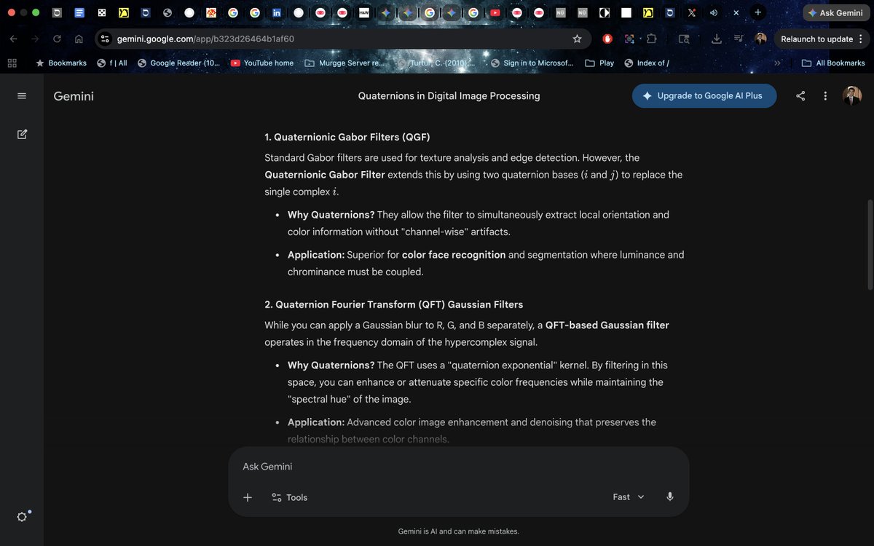874x546 pixels.
Task: Click the Ask Gemini button
Action: 836,12
